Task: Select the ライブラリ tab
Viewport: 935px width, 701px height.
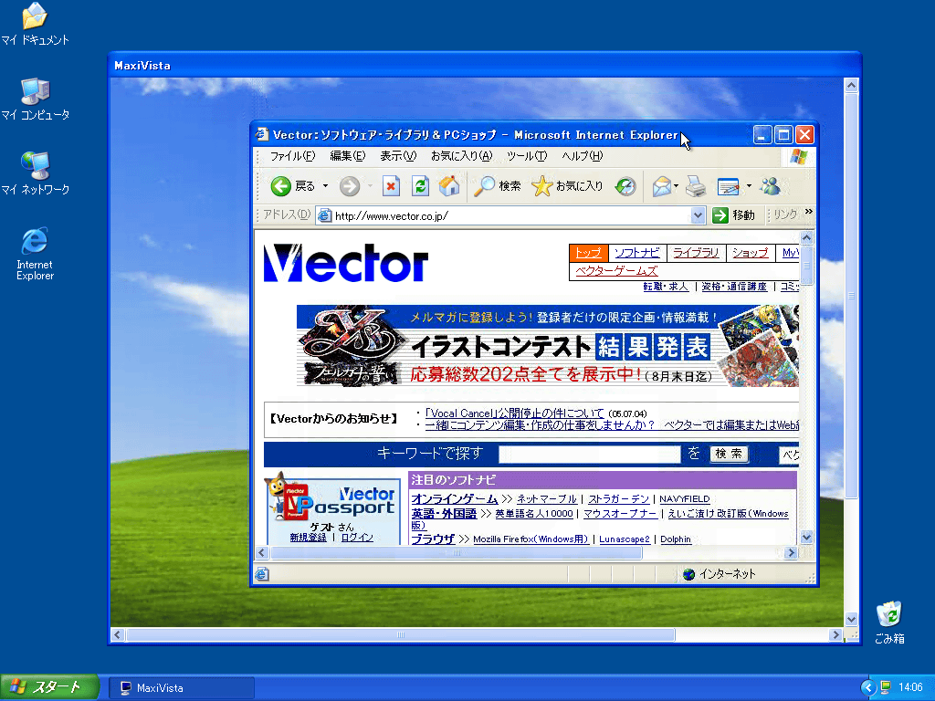Action: click(x=696, y=253)
